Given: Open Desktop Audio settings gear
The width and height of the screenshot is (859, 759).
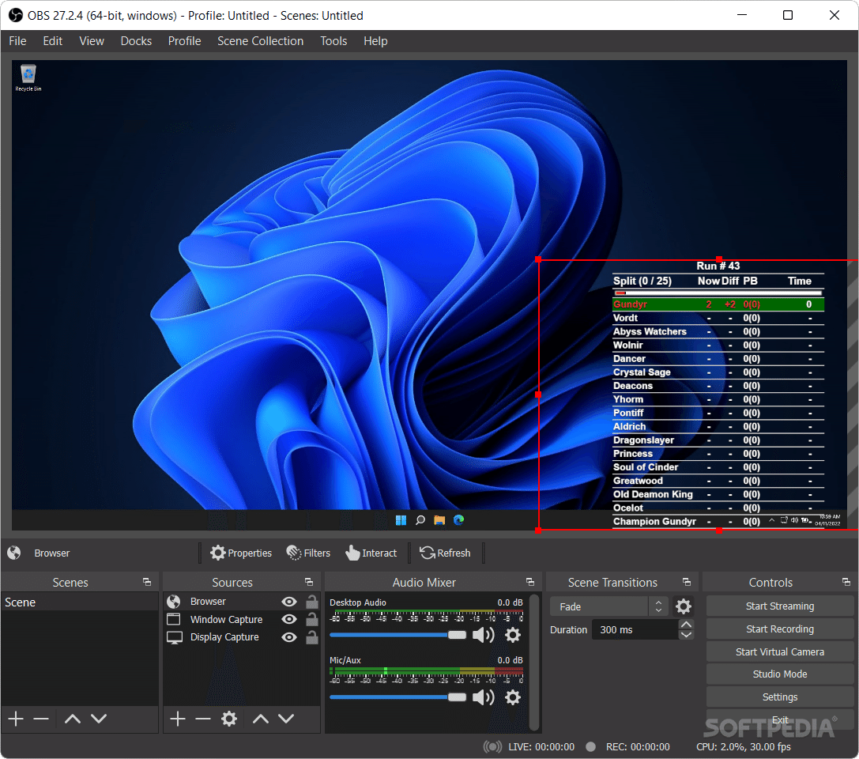Looking at the screenshot, I should click(513, 635).
